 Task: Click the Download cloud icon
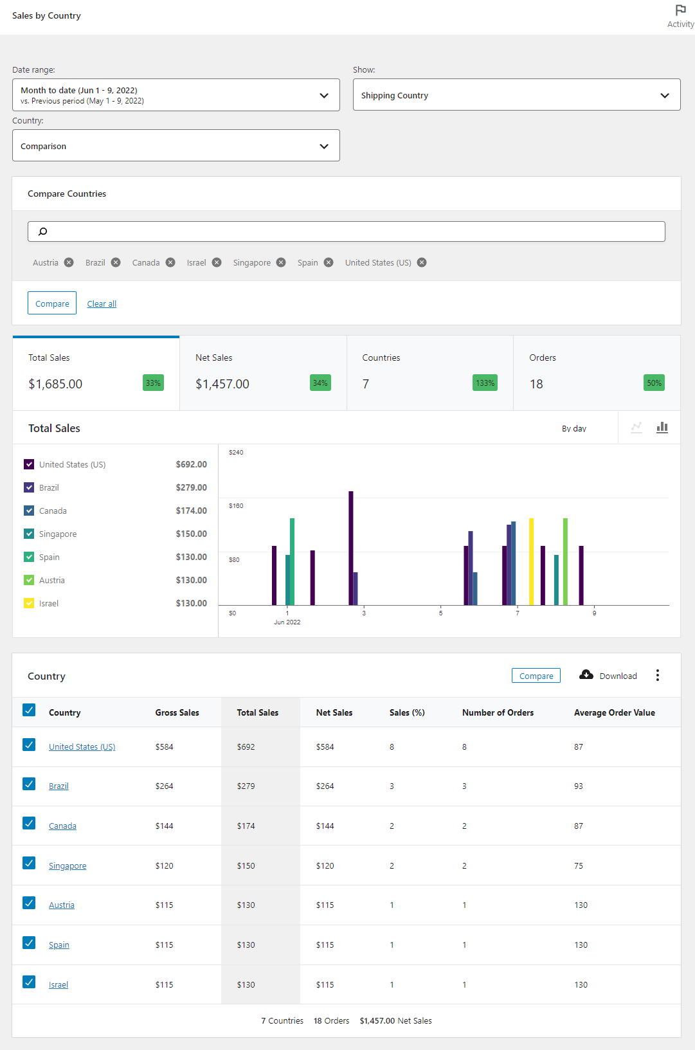586,674
